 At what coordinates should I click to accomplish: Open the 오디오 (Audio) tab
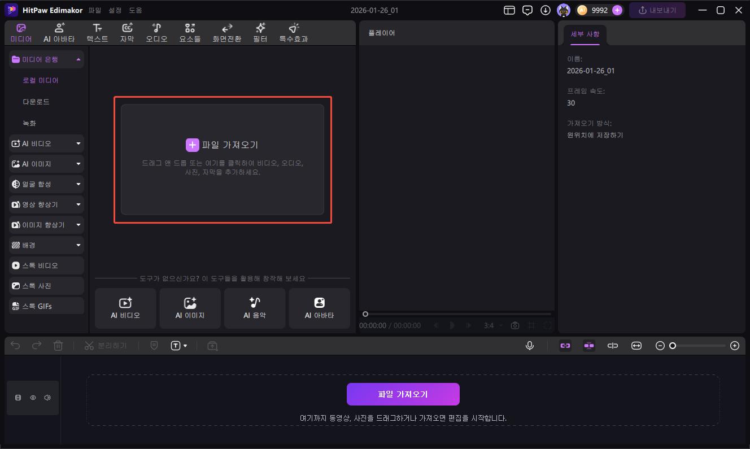(156, 33)
